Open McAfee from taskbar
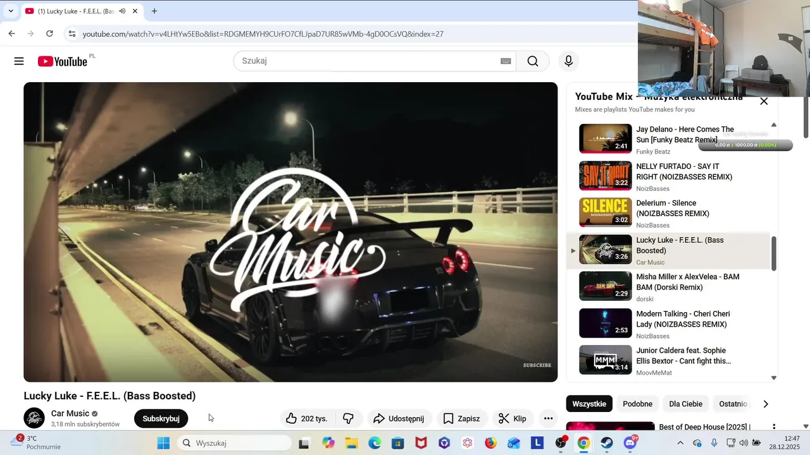 point(421,443)
